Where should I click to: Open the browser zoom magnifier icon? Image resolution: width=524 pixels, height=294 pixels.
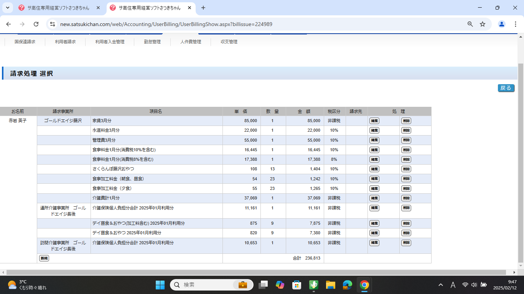pyautogui.click(x=470, y=24)
